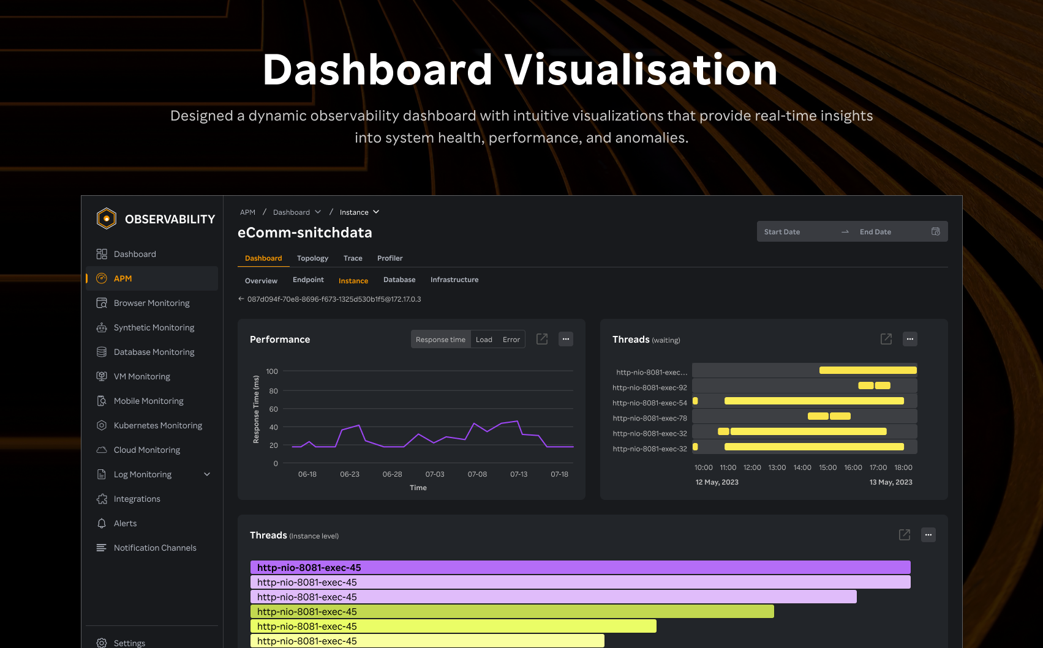Image resolution: width=1043 pixels, height=648 pixels.
Task: Switch Performance chart to Error view
Action: click(x=511, y=339)
